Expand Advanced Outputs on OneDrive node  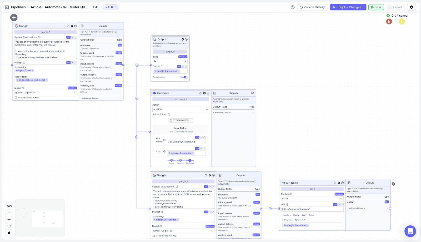[234, 113]
